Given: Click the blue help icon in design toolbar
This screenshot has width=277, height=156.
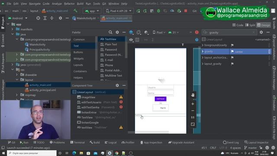Looking at the screenshot, I should click(196, 40).
